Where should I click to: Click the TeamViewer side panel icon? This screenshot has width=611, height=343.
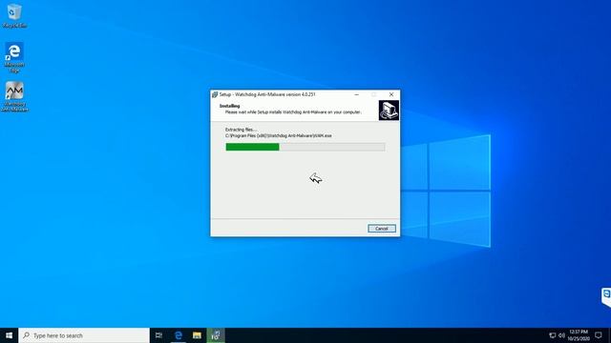coord(606,296)
